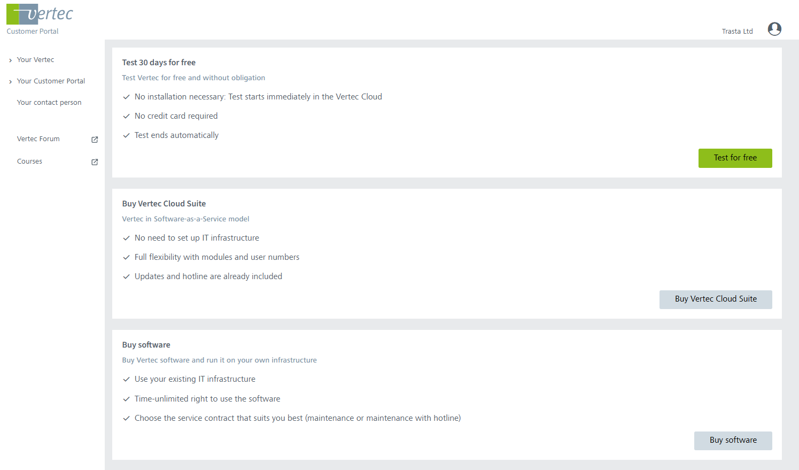799x470 pixels.
Task: Click the Vertec logo
Action: 40,14
